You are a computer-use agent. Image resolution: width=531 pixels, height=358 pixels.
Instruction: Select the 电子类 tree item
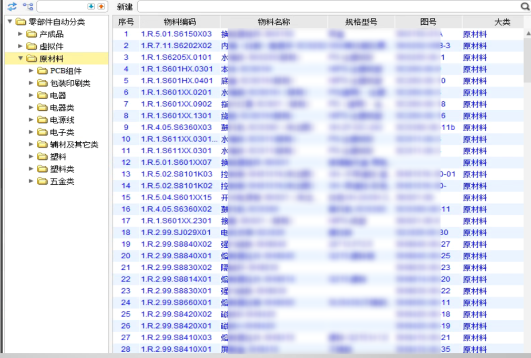(x=62, y=132)
